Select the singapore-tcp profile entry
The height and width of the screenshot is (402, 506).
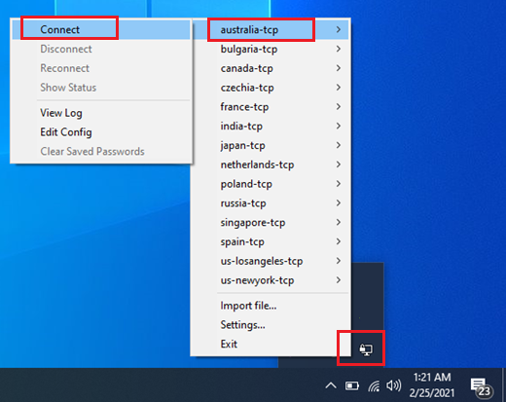pos(271,222)
